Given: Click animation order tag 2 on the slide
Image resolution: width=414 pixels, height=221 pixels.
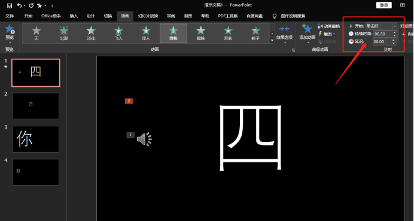Looking at the screenshot, I should (x=129, y=101).
